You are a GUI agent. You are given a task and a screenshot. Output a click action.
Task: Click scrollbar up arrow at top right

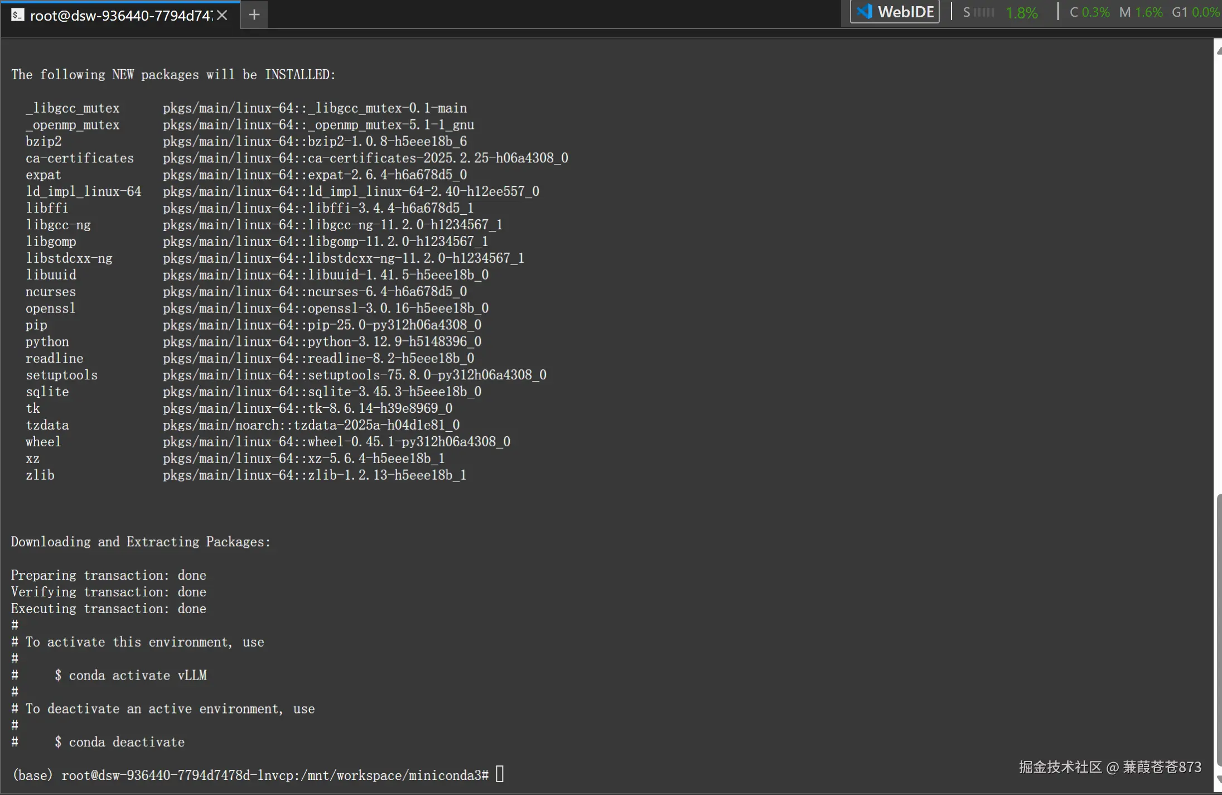click(x=1218, y=51)
